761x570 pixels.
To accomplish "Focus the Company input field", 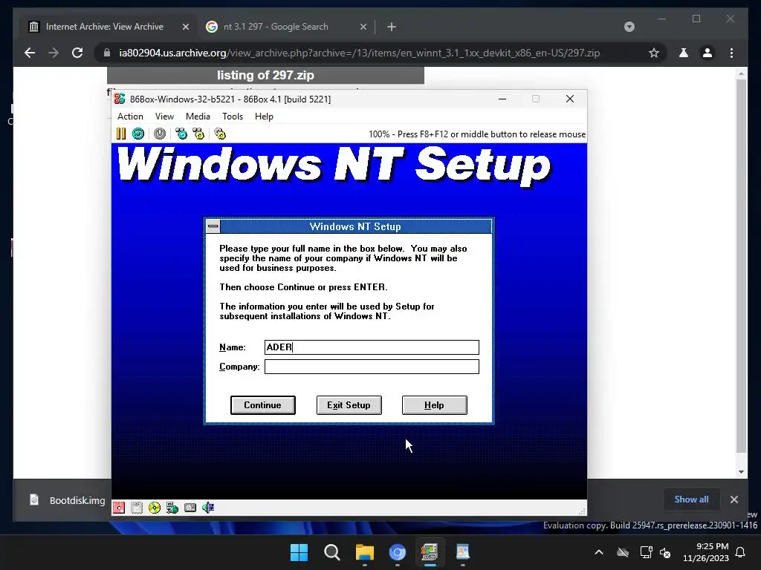I will click(x=372, y=367).
